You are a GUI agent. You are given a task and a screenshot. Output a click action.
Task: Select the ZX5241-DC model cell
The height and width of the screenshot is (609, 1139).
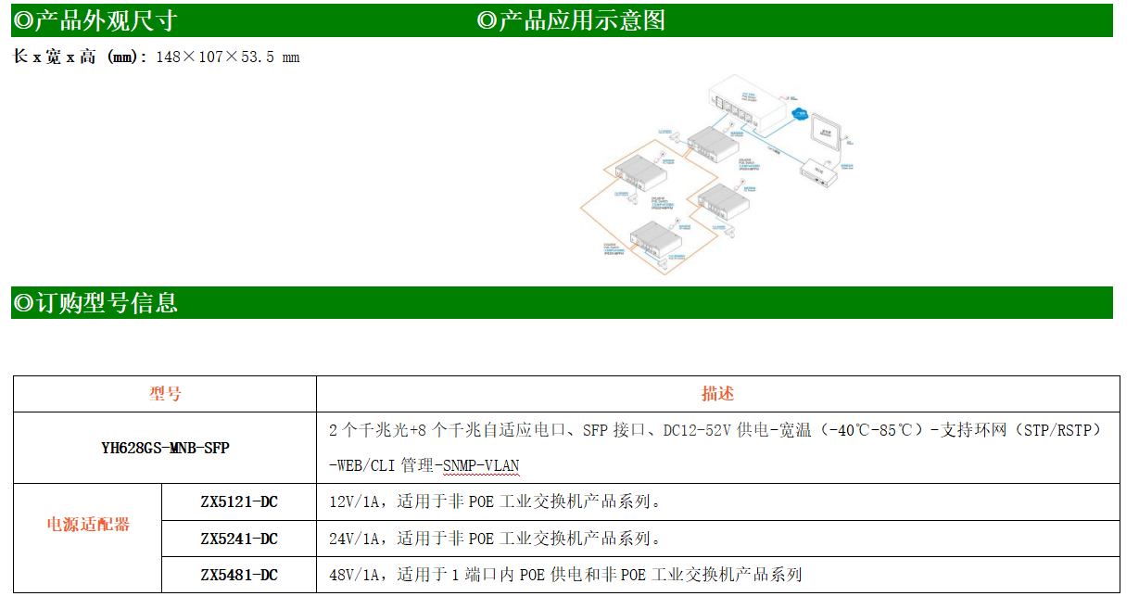239,539
